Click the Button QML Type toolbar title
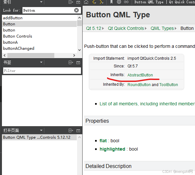 click(149, 2)
